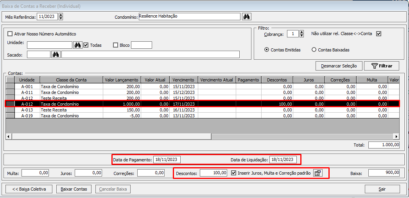Click the bottom Multa value field
The height and width of the screenshot is (198, 409).
point(35,173)
